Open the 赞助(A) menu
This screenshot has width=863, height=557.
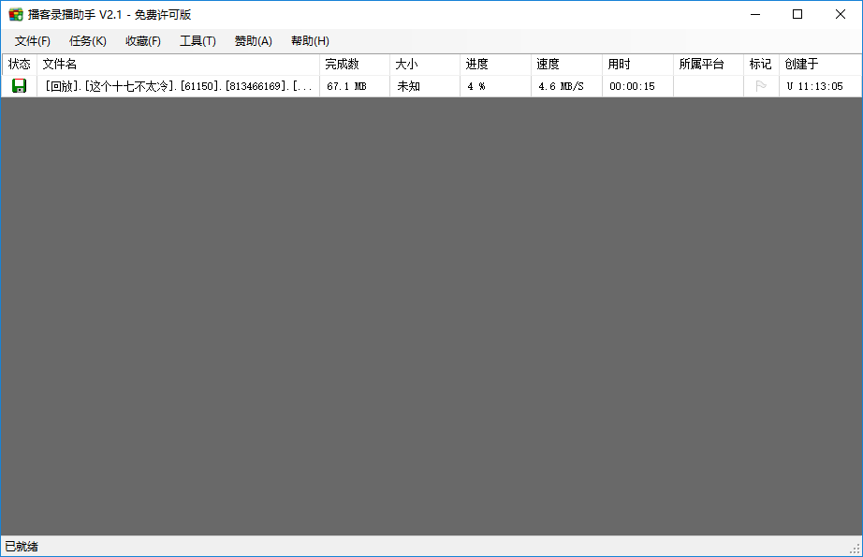[253, 41]
